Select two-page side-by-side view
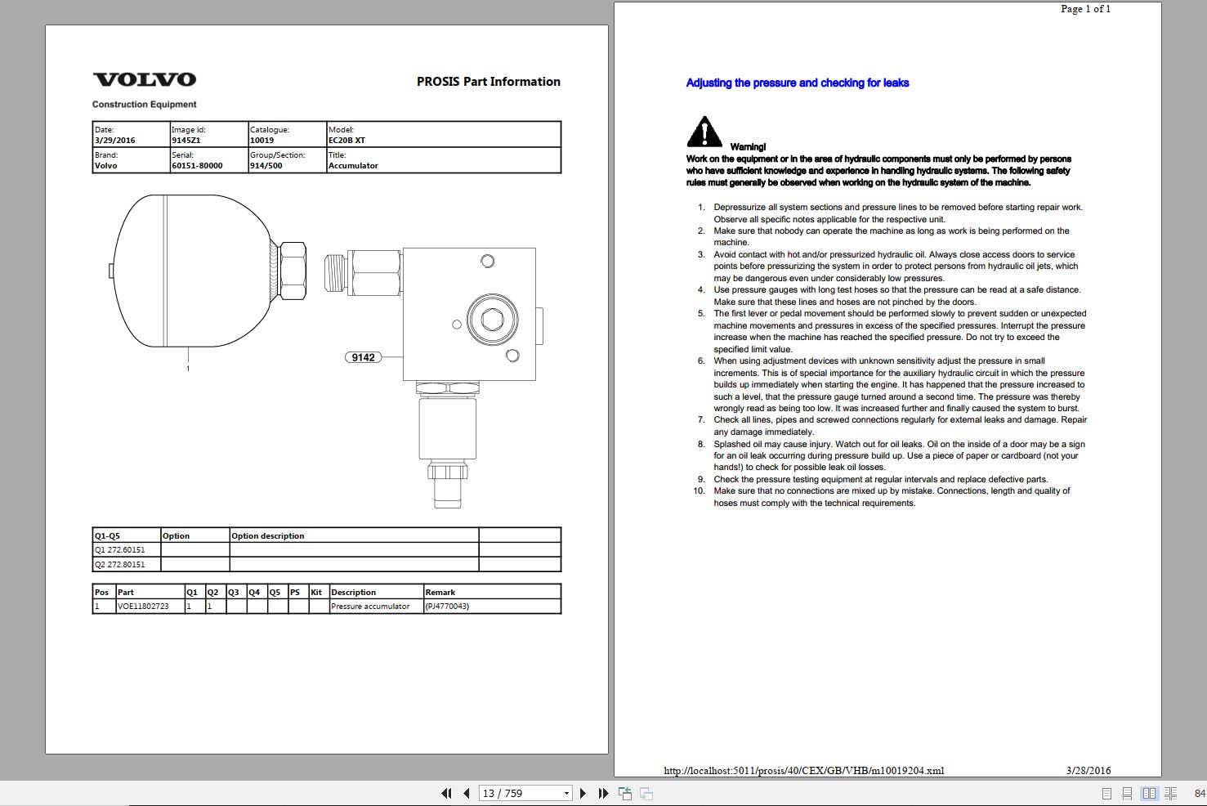 (1149, 793)
